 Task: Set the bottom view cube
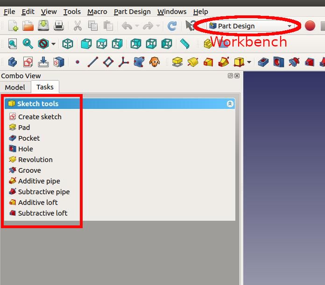pos(151,44)
